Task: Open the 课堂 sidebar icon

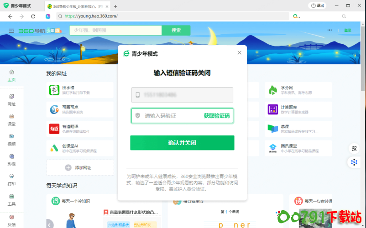Action: click(x=11, y=119)
